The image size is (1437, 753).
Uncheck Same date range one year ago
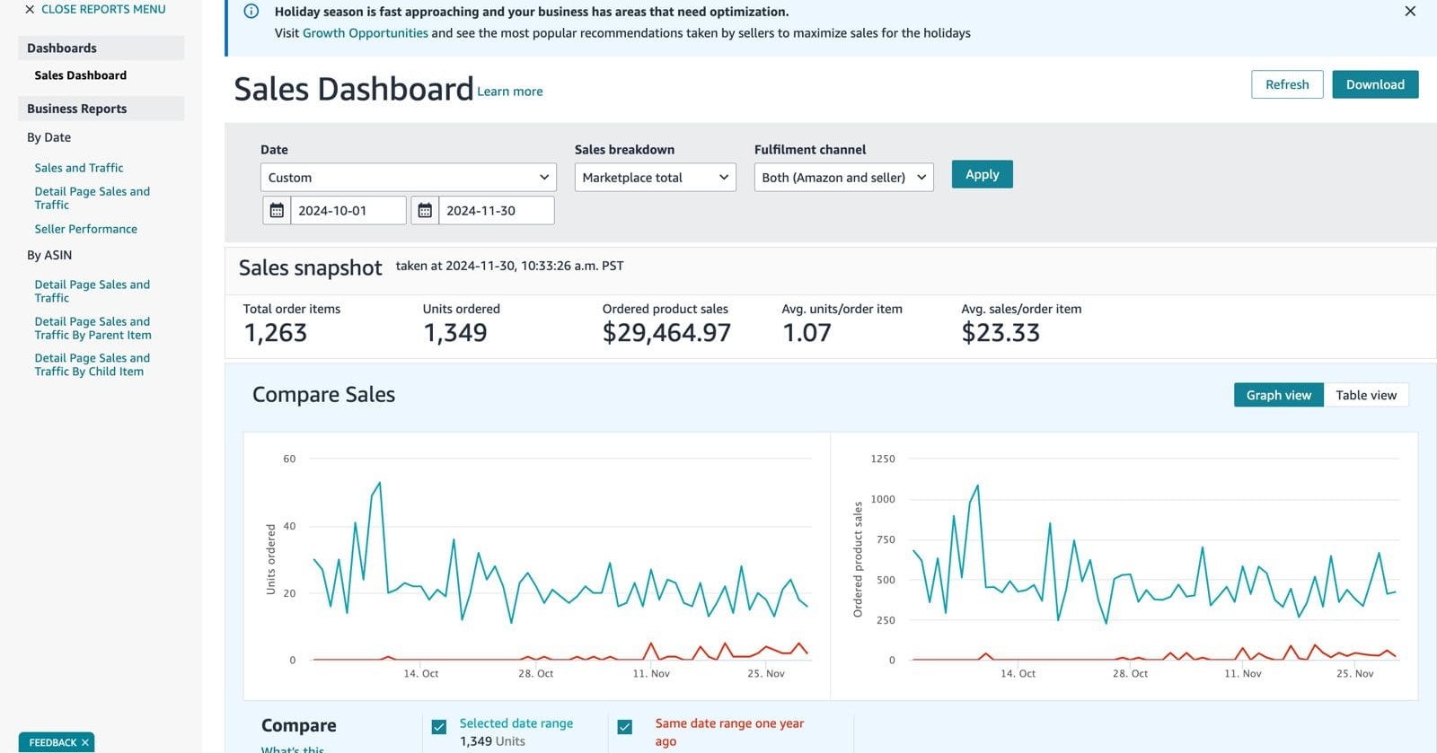tap(625, 727)
